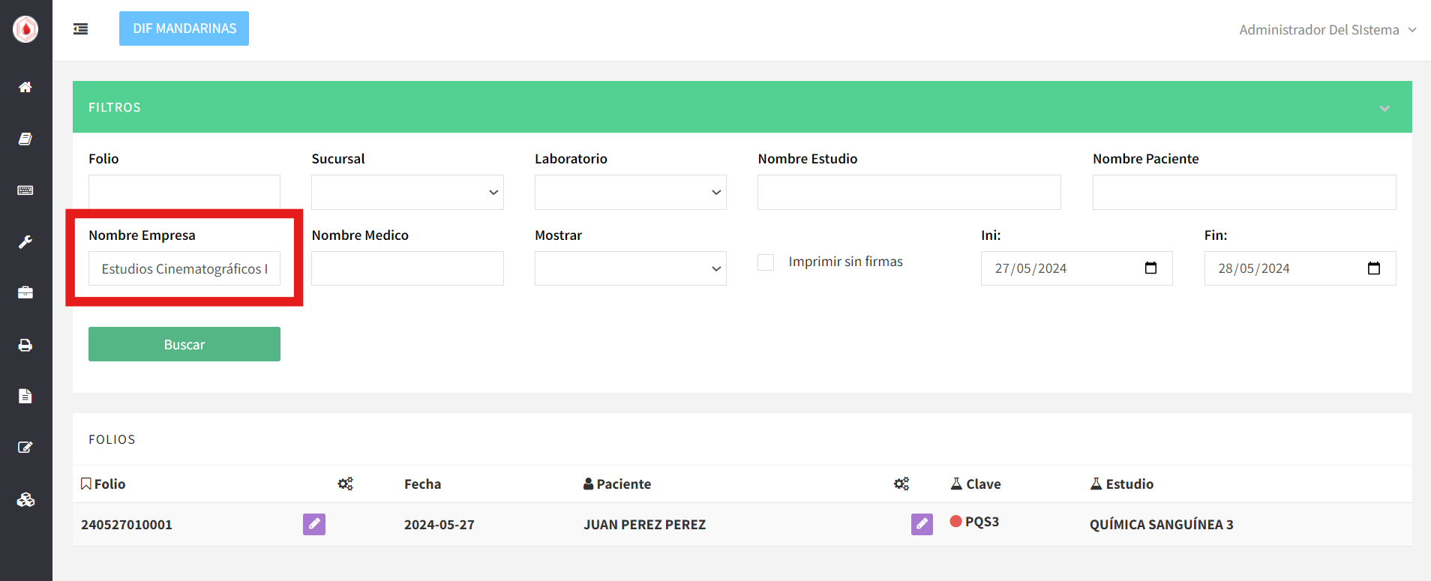Open the Mostrar dropdown
This screenshot has height=581, width=1431.
[x=631, y=268]
